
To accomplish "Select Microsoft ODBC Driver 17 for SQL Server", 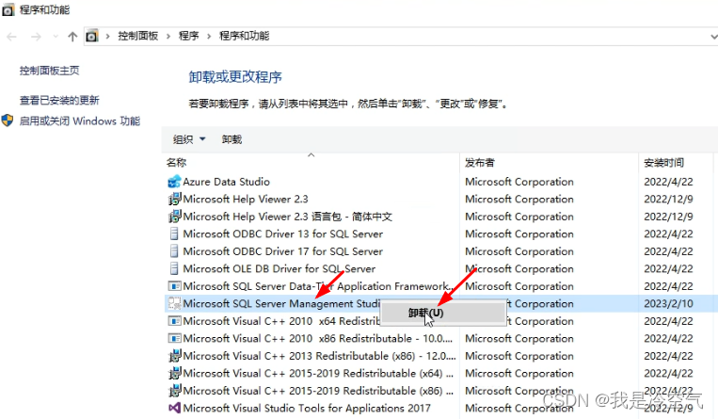I will tap(283, 251).
